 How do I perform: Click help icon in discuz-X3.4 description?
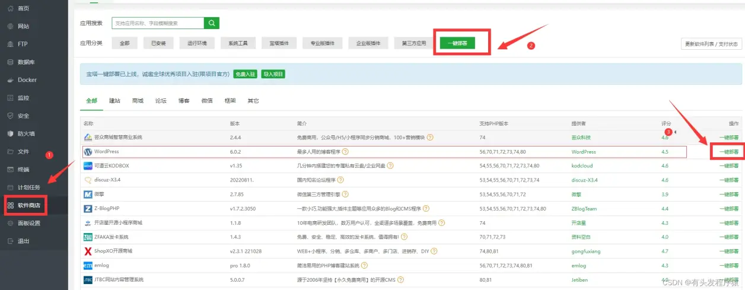coord(342,180)
